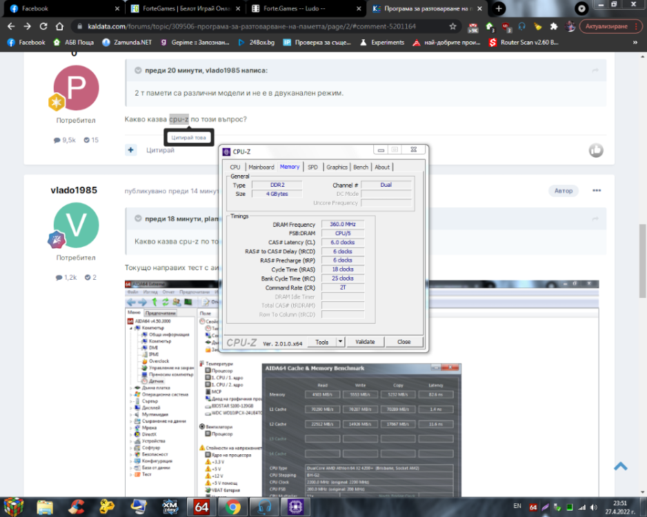This screenshot has height=517, width=647.
Task: Open the uBlock shield extension
Action: coord(506,27)
